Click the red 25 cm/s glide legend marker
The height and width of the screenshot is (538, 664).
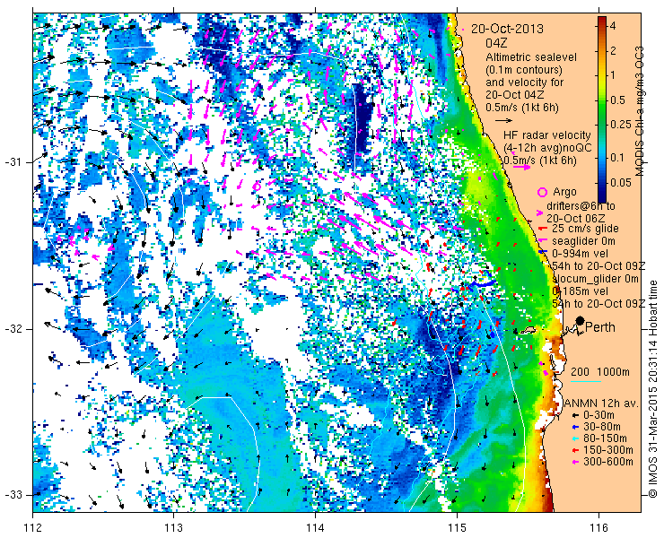point(542,229)
